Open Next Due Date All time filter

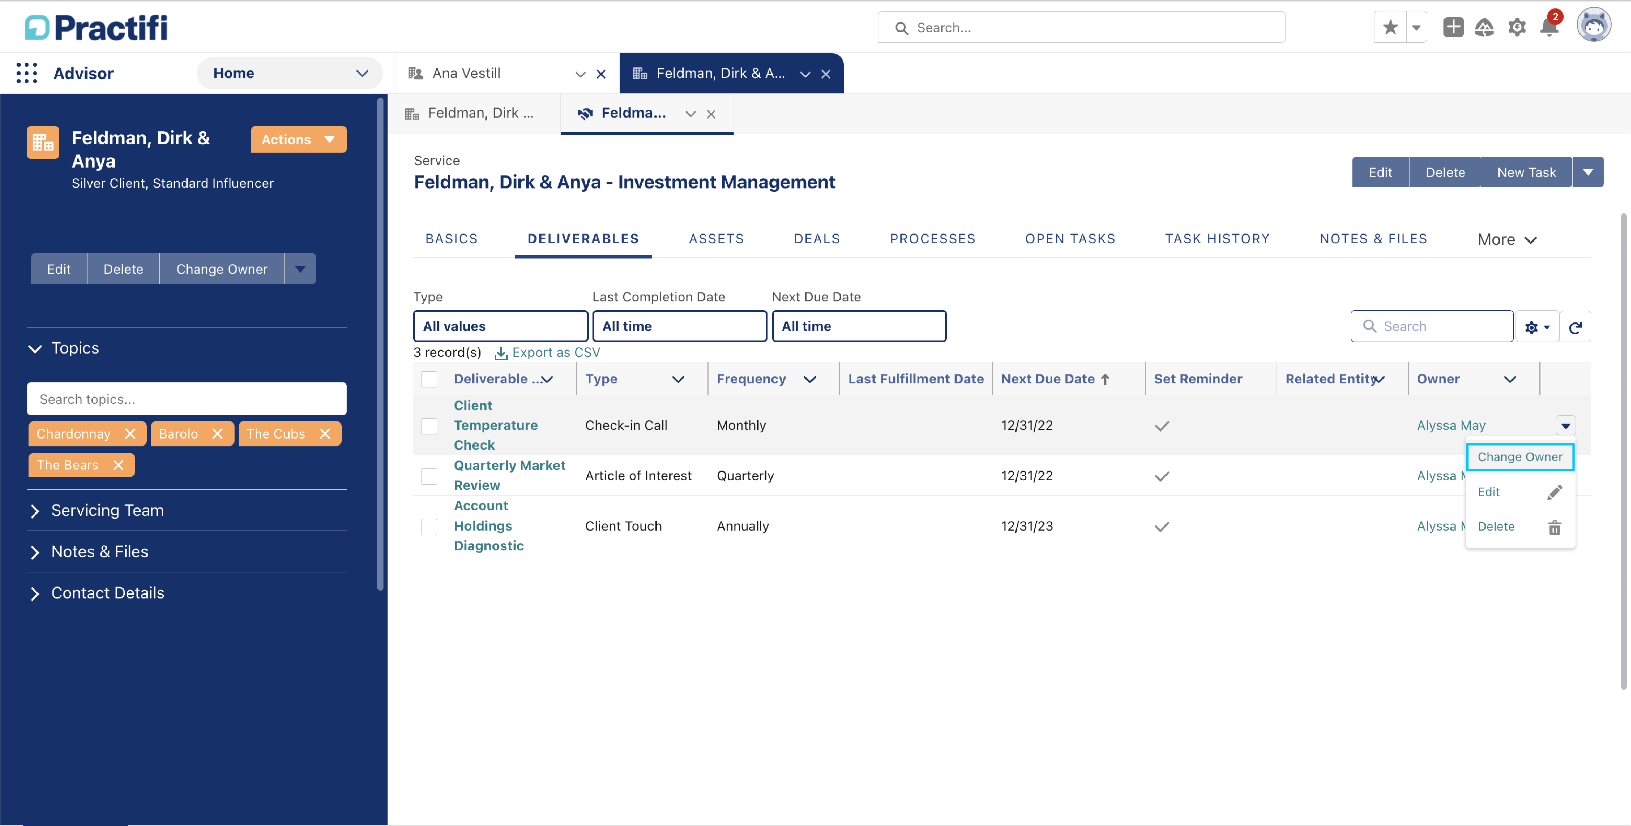click(x=859, y=326)
